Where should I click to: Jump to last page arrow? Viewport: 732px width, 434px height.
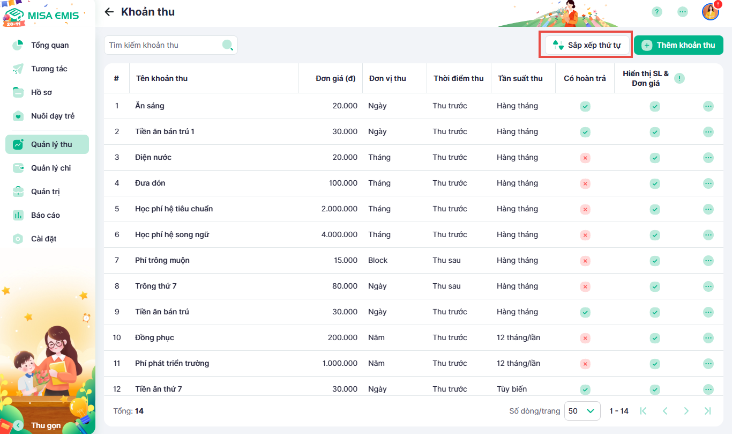point(707,411)
